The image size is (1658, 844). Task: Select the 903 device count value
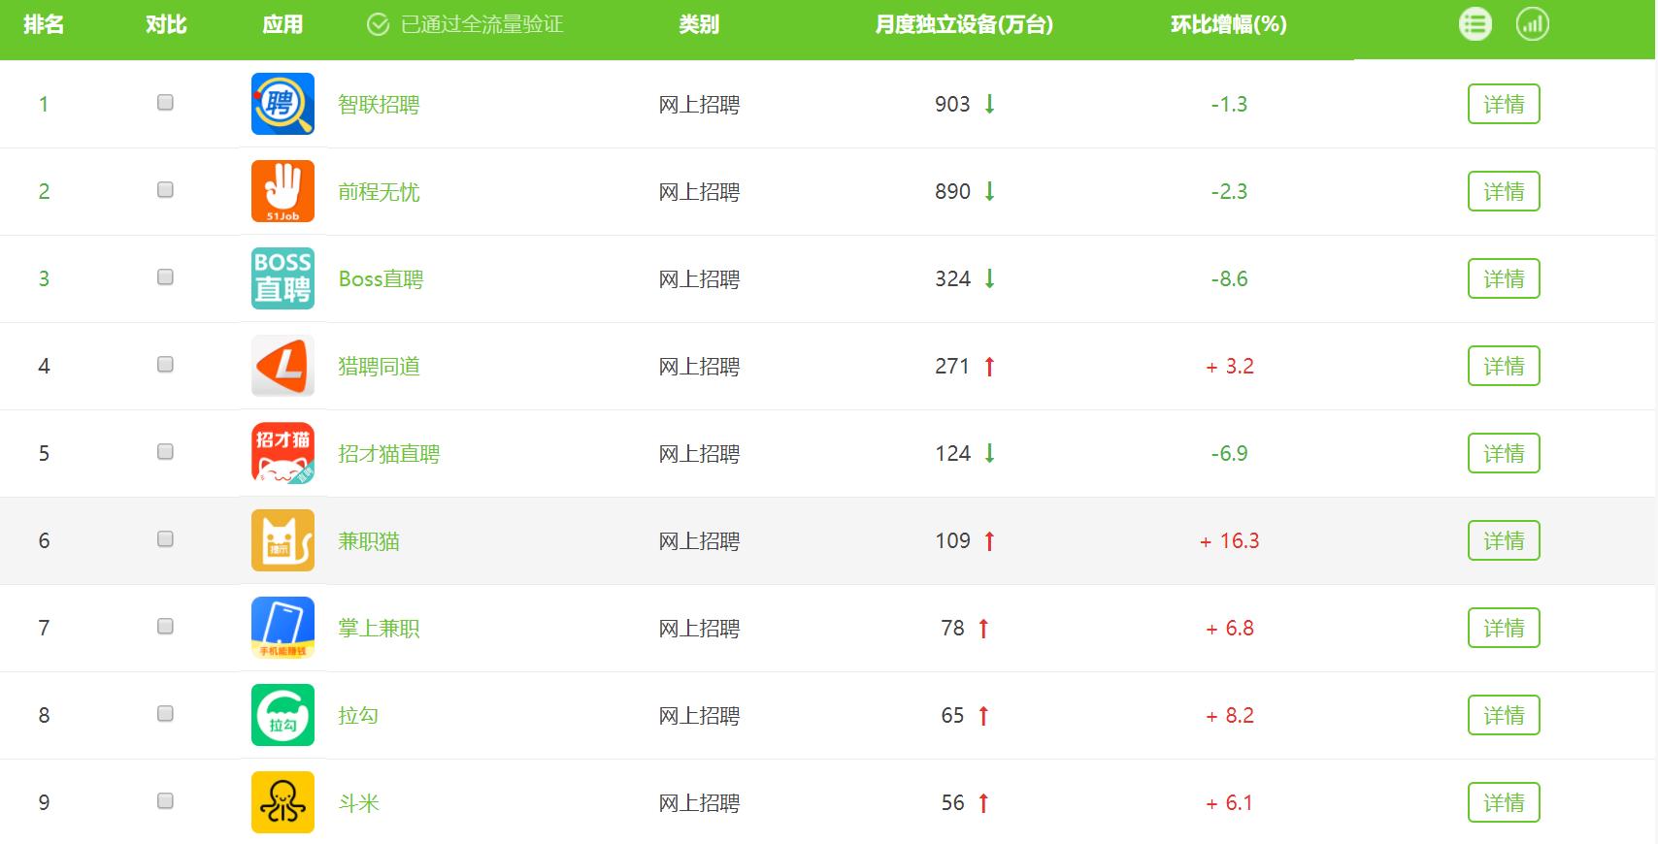pyautogui.click(x=952, y=105)
